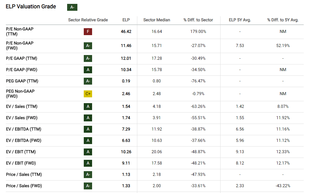Click the A- grade for P/E GAAP (TTM)
This screenshot has height=193, width=309.
[88, 58]
